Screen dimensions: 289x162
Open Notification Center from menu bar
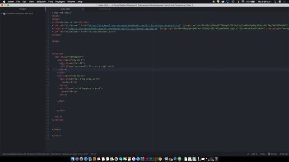tap(285, 2)
